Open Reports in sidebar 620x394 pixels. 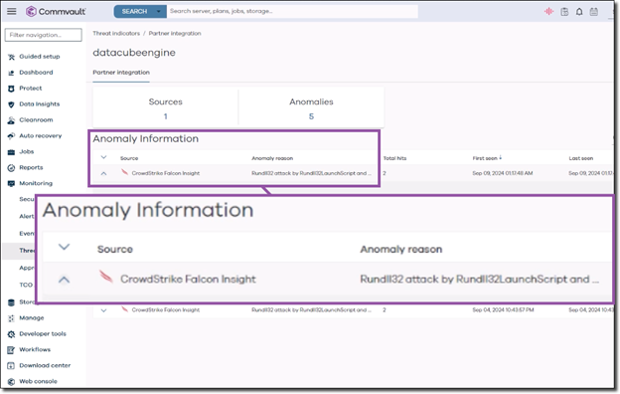tap(31, 167)
